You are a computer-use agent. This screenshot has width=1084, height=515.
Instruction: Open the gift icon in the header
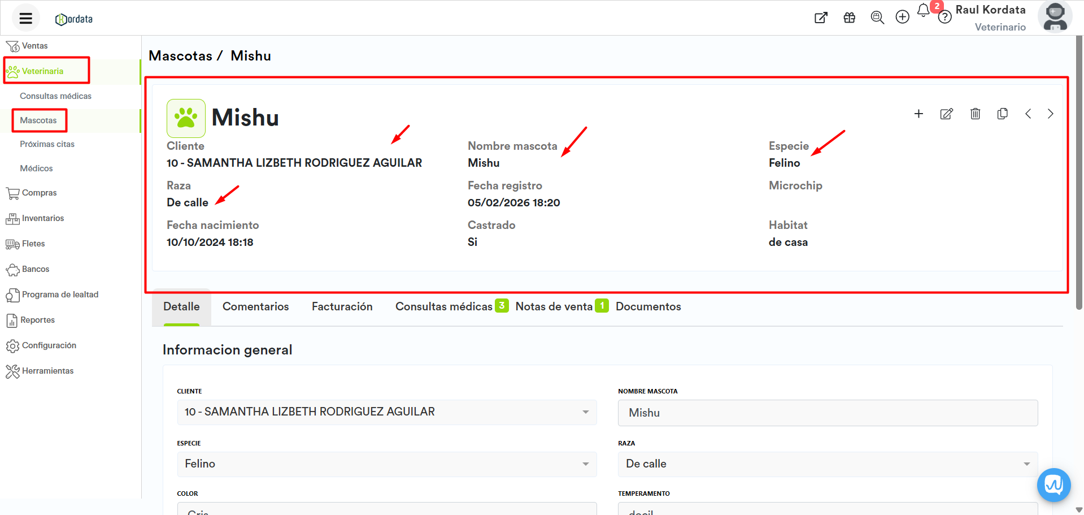click(x=849, y=18)
